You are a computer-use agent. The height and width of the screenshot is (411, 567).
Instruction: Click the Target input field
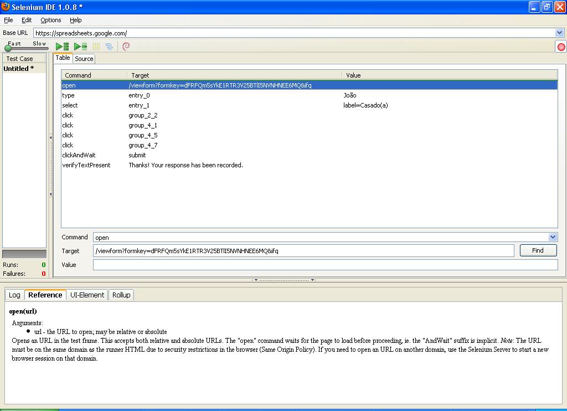[x=303, y=251]
